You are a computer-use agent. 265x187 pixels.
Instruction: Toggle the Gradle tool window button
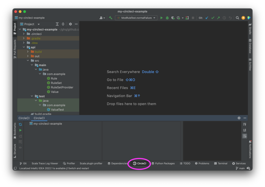pos(250,29)
